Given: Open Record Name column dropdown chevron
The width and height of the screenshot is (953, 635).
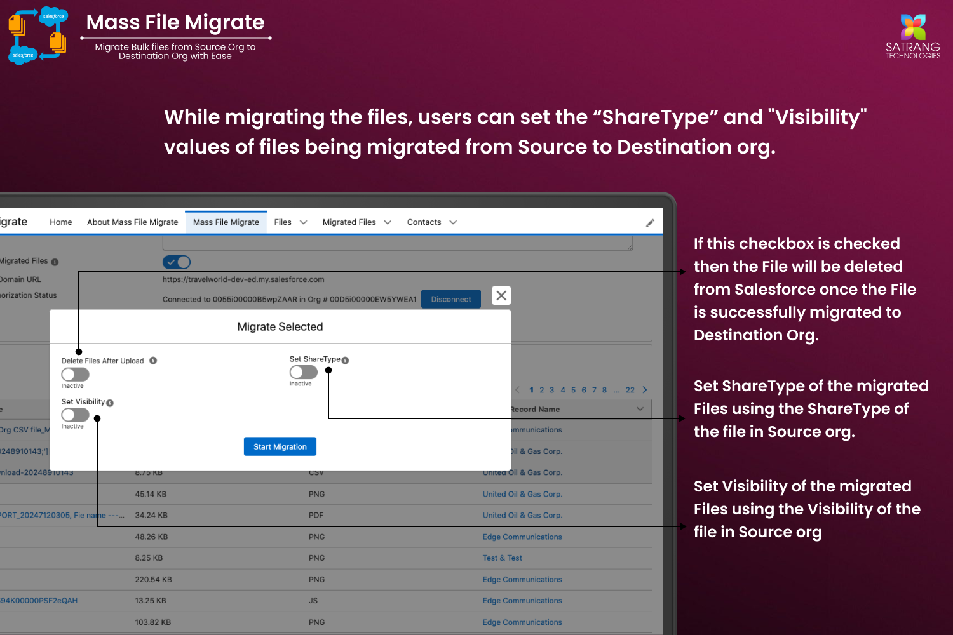Looking at the screenshot, I should coord(640,409).
